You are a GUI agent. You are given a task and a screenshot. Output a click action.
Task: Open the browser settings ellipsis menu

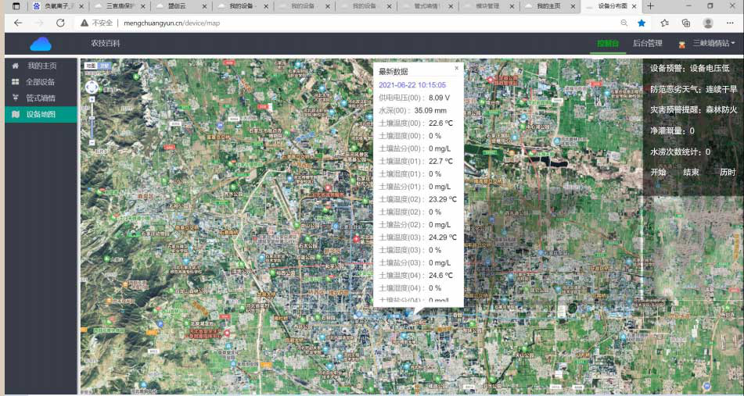coord(731,23)
